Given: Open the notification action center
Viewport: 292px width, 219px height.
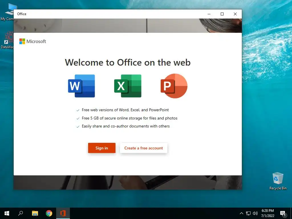Looking at the screenshot, I should coord(283,213).
